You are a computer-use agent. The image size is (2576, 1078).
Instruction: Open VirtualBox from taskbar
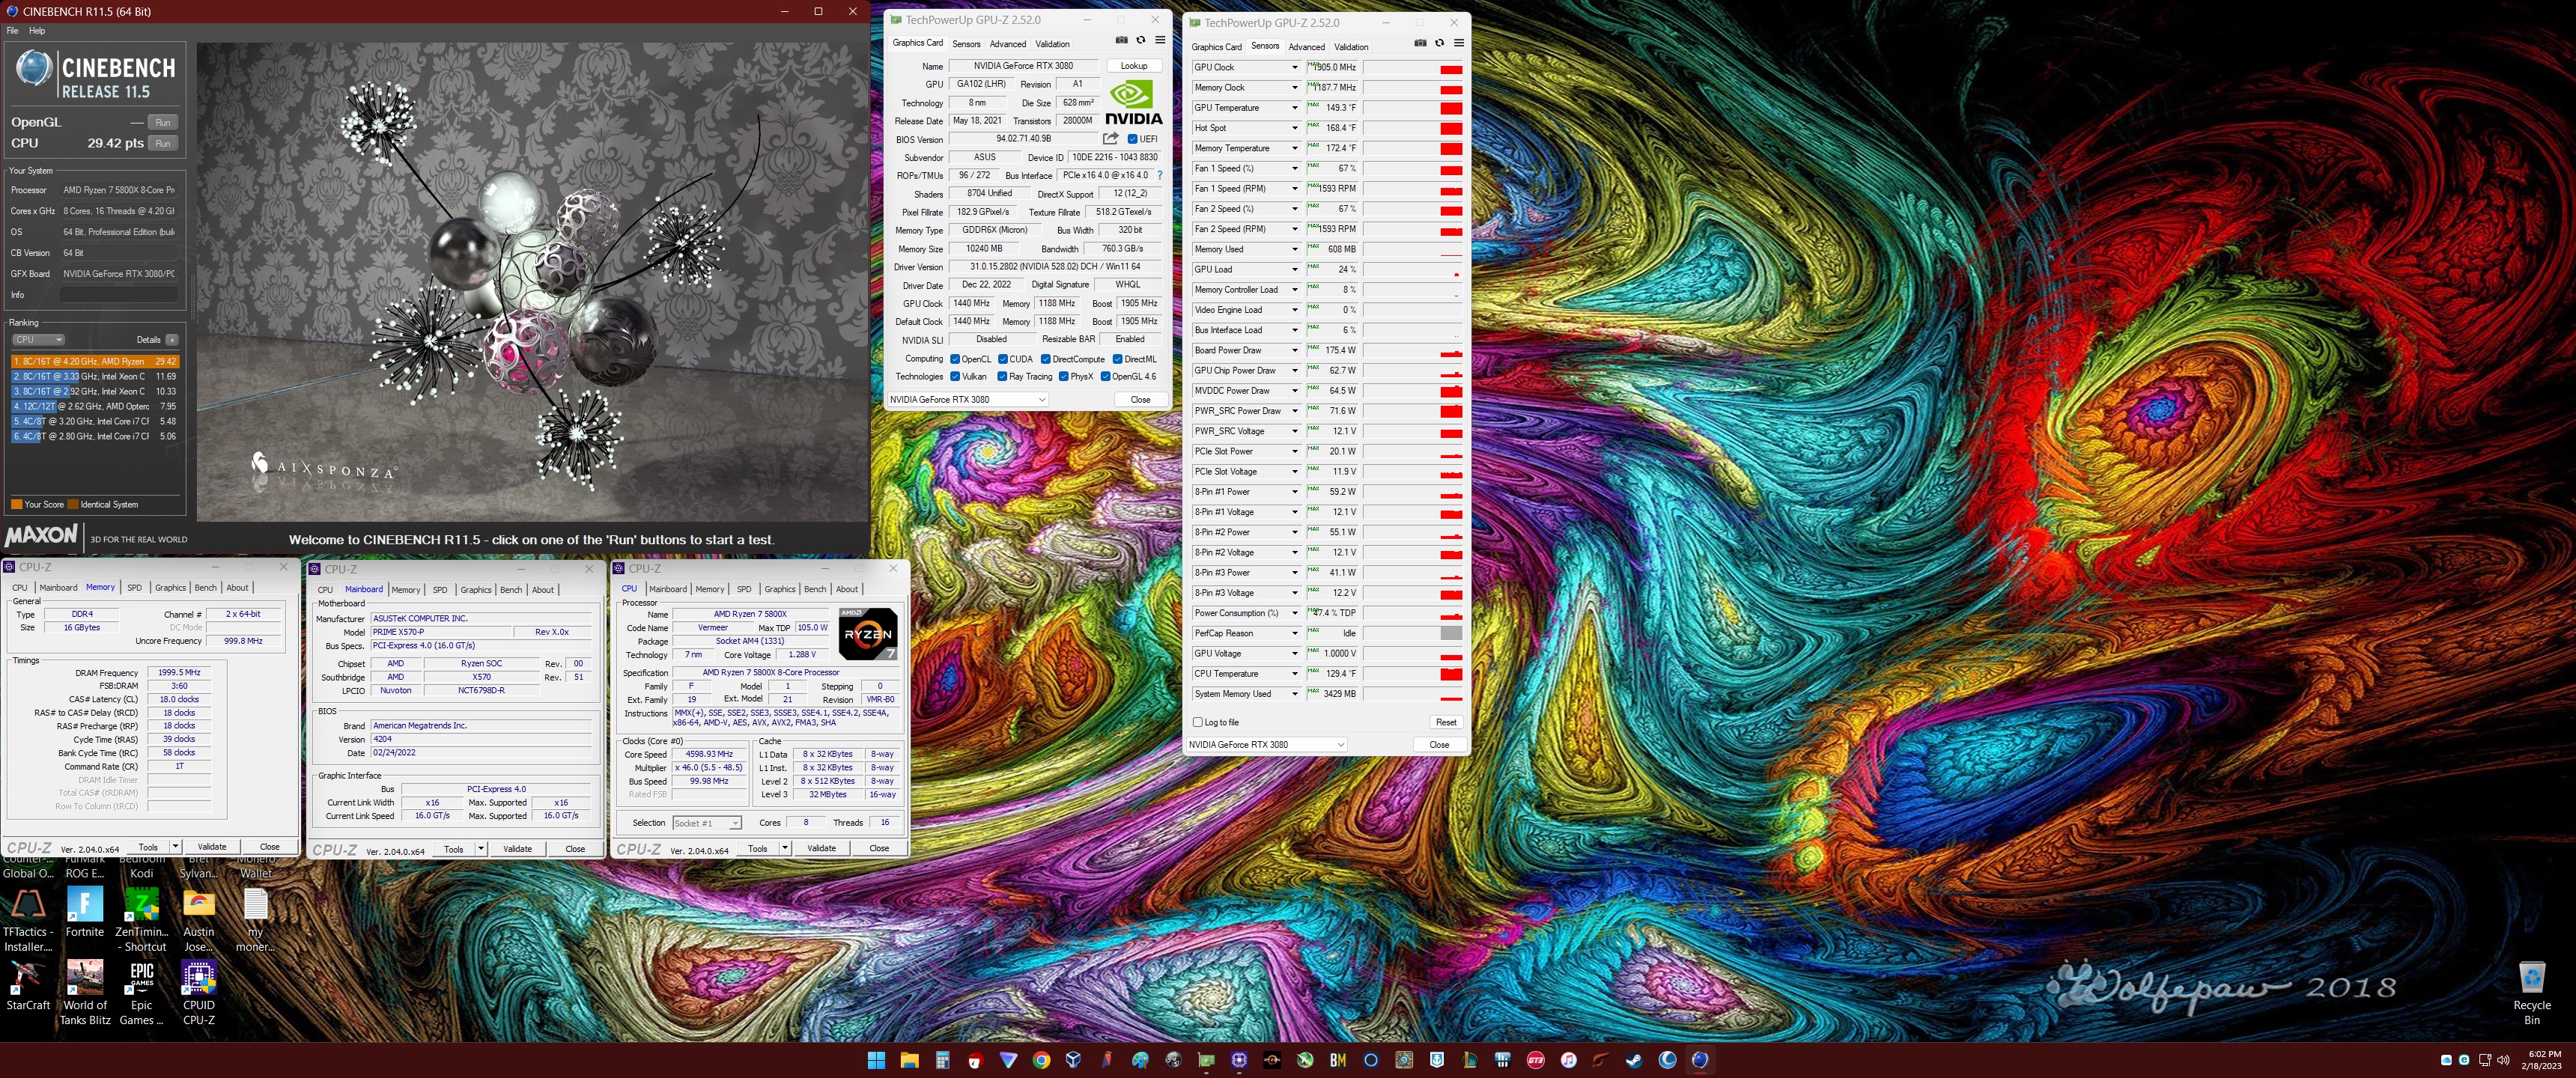[x=1074, y=1060]
